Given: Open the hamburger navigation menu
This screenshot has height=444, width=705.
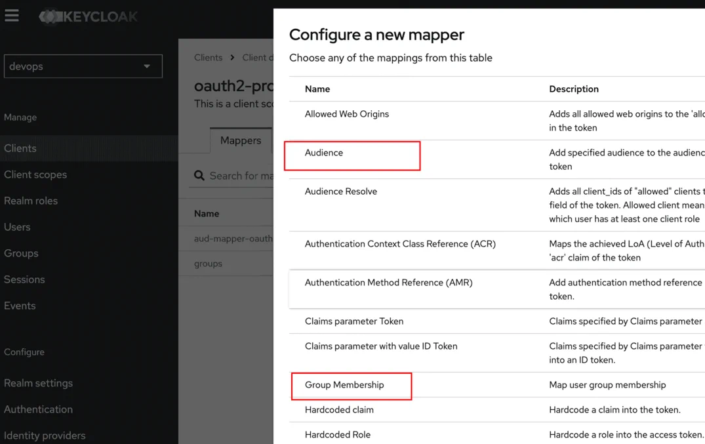Looking at the screenshot, I should point(12,16).
